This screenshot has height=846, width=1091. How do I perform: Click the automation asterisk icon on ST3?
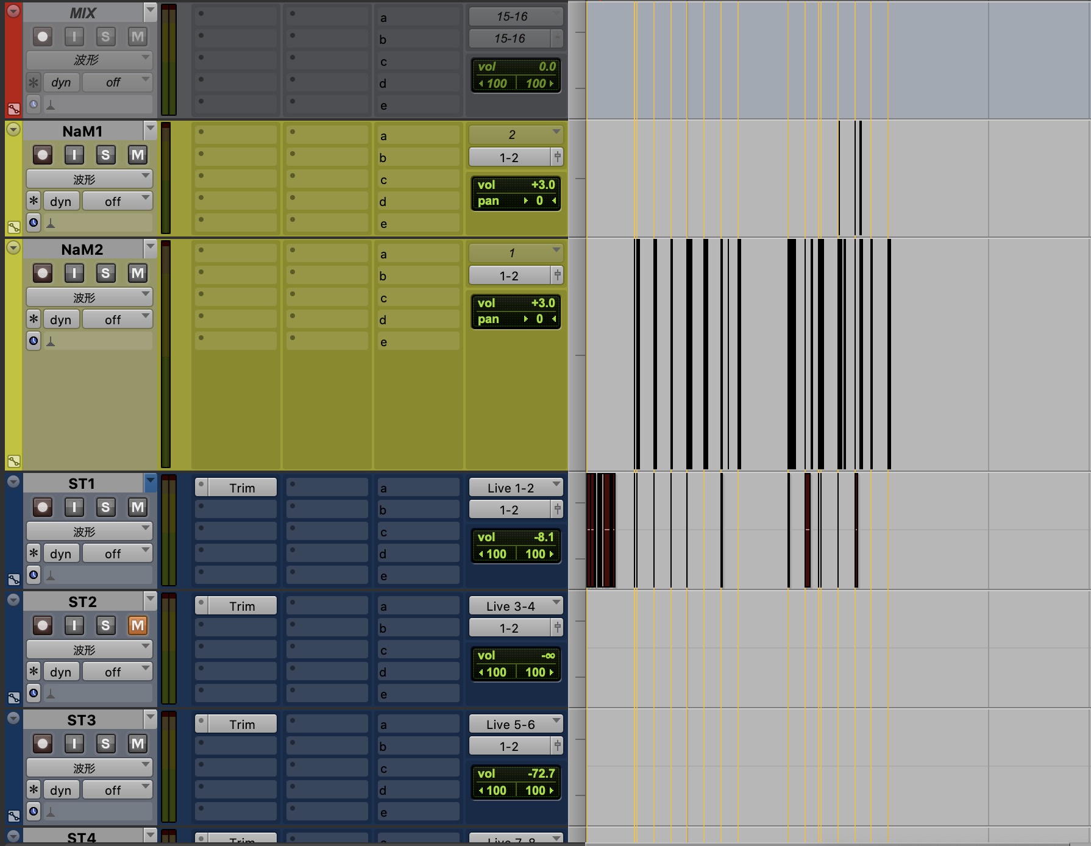(x=34, y=789)
